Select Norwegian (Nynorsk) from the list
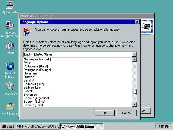Screen dimensions: 173x130 [78, 59]
